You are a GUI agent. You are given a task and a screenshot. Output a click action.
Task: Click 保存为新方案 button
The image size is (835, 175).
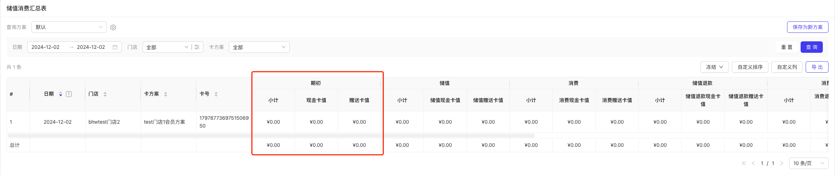pos(808,27)
